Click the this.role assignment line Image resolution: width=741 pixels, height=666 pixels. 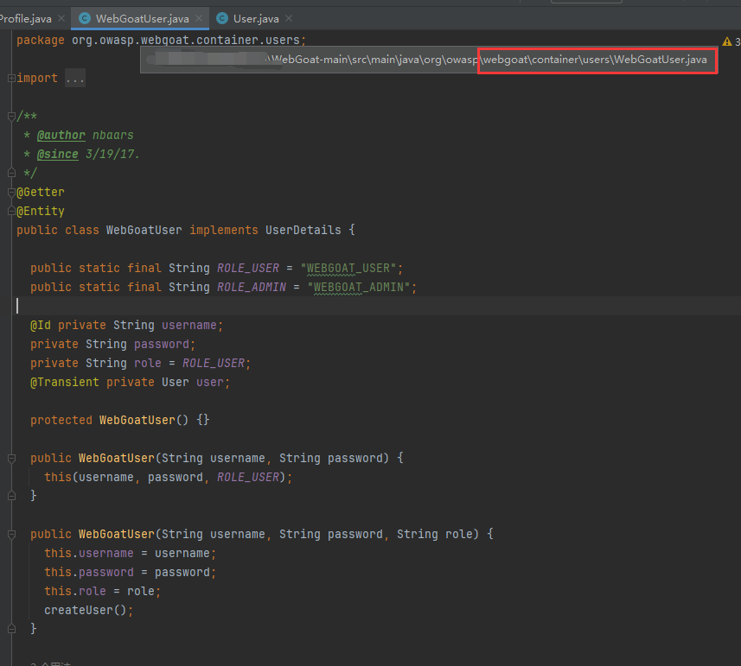coord(103,591)
